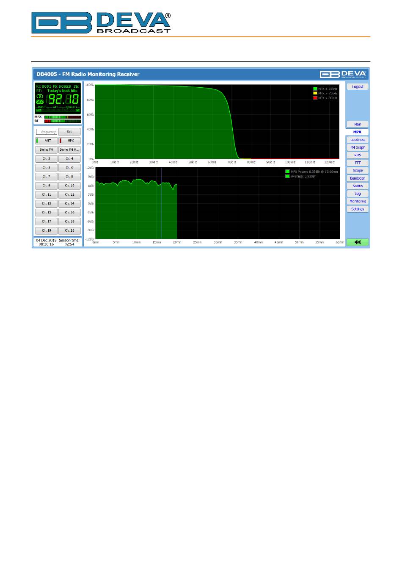Switch to preset Ch. 11
This screenshot has height=576, width=402.
(46, 194)
